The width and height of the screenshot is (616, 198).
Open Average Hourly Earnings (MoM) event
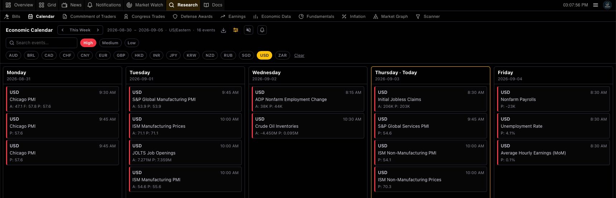(x=554, y=153)
